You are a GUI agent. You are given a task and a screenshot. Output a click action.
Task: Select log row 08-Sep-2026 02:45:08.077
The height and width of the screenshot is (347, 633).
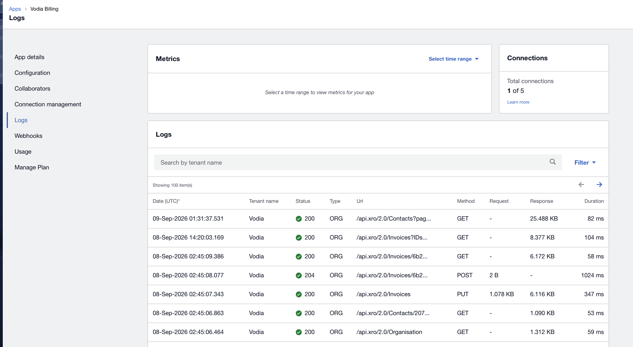pos(378,275)
